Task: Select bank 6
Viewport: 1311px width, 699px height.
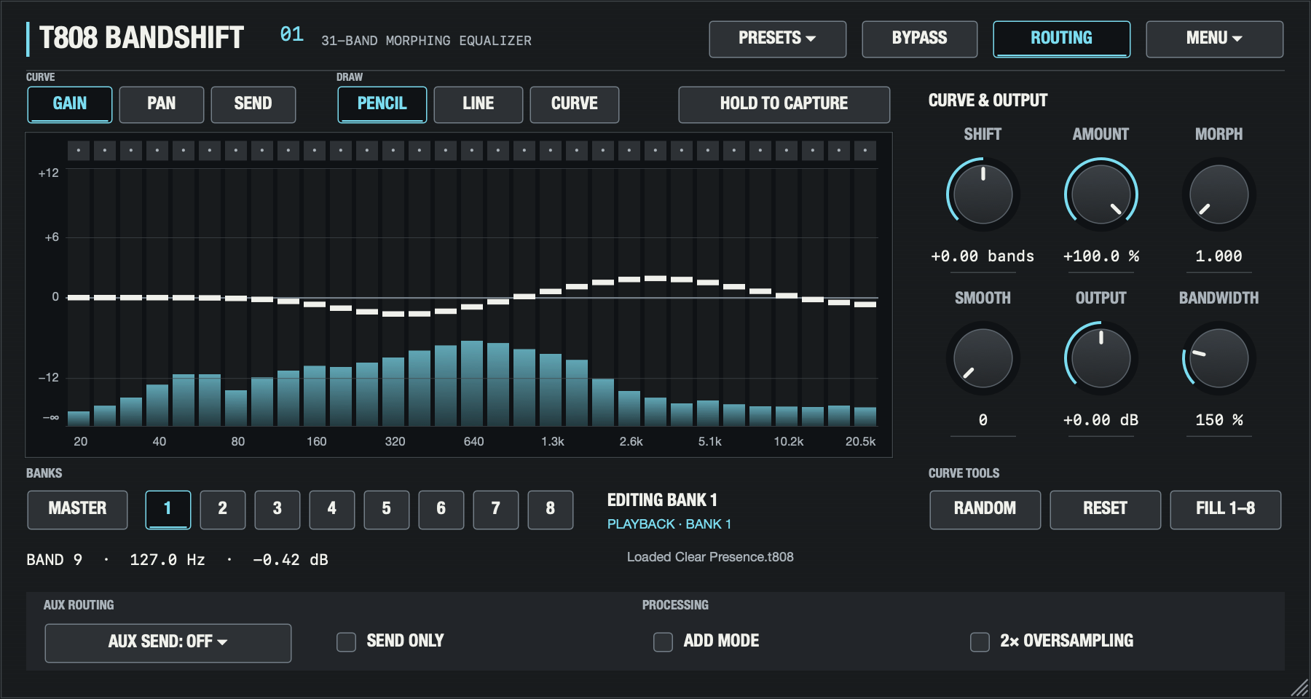Action: [x=441, y=510]
